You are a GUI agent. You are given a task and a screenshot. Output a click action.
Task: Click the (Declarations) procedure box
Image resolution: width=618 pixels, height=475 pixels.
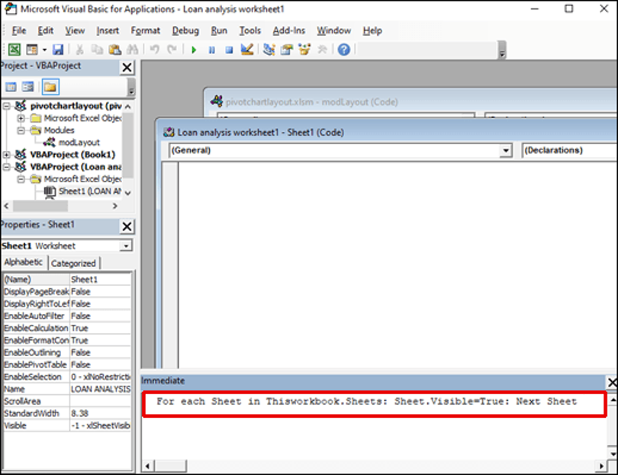(569, 150)
